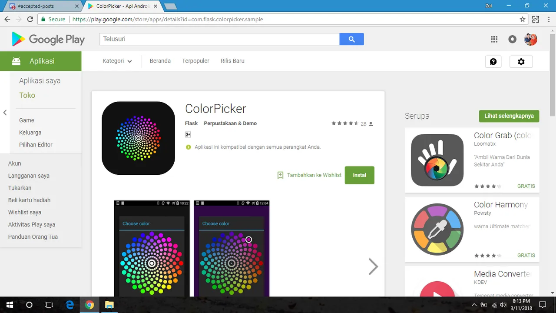Open the Terpopuler menu item
Viewport: 556px width, 313px height.
click(x=195, y=61)
